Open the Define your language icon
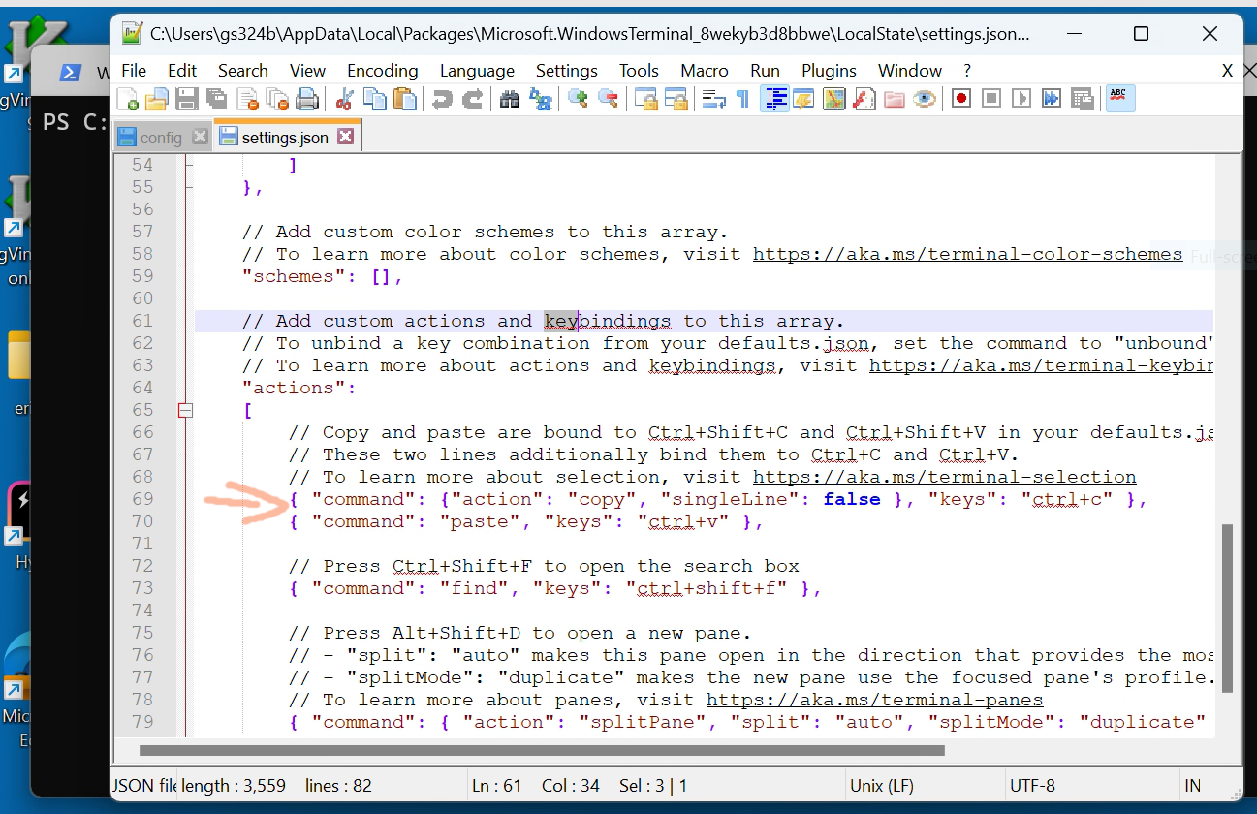The height and width of the screenshot is (814, 1257). [x=803, y=99]
